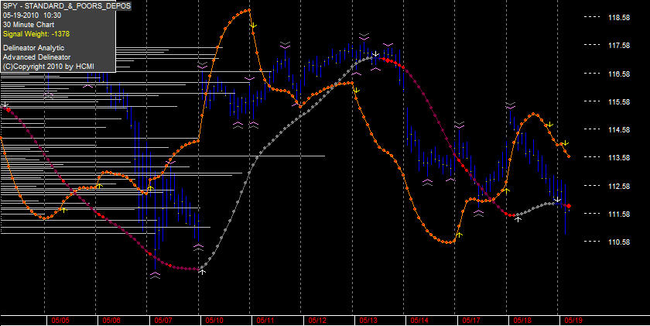The image size is (650, 326).
Task: Click the white down arrow near 117.58
Action: pyautogui.click(x=375, y=54)
